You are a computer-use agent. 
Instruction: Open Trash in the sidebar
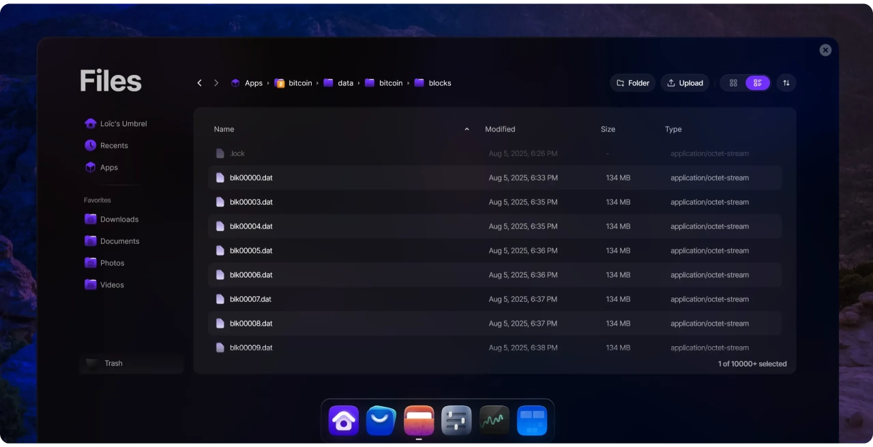tap(113, 364)
